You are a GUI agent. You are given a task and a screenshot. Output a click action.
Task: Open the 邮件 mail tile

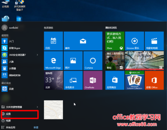tap(83, 41)
